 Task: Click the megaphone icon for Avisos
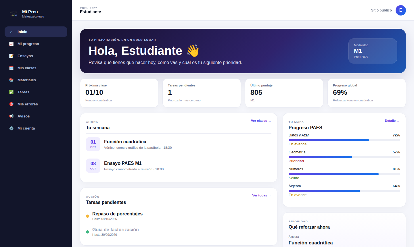[x=11, y=116]
